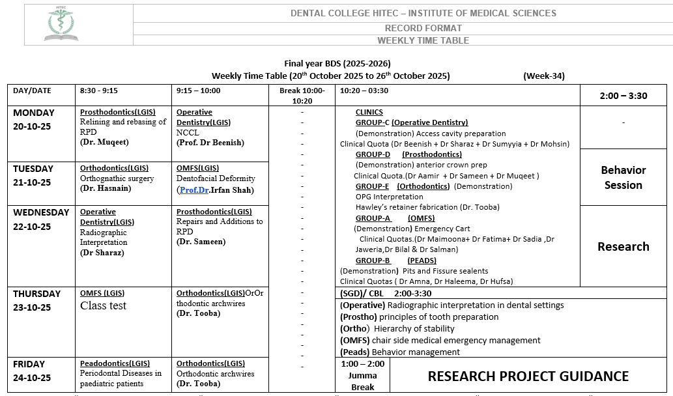
Task: Select the Dentofacial Deformity topic on Tuesday
Action: pyautogui.click(x=216, y=178)
